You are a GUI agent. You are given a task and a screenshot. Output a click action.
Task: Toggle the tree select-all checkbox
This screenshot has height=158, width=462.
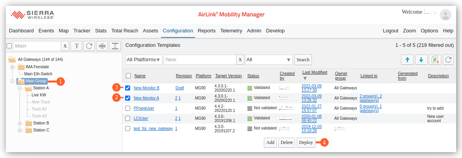pos(9,46)
